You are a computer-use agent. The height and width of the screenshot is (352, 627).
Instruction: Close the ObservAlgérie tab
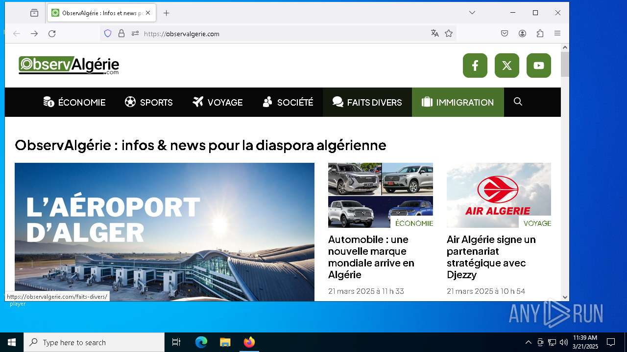click(148, 13)
